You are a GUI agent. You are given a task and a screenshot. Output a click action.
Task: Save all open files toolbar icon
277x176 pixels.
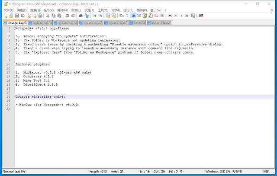(x=23, y=16)
